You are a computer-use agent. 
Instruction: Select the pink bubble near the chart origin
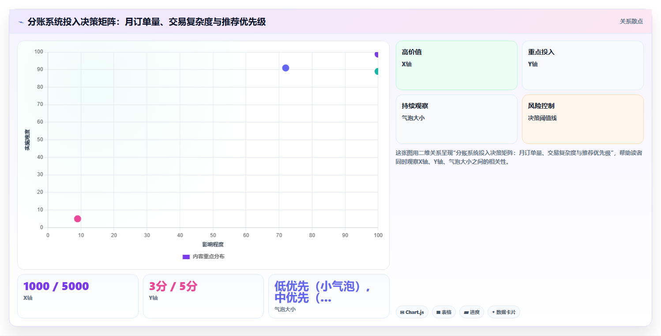(x=78, y=219)
